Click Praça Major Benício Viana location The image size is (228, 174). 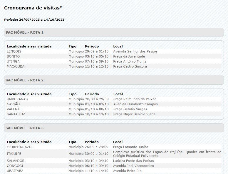click(x=134, y=114)
